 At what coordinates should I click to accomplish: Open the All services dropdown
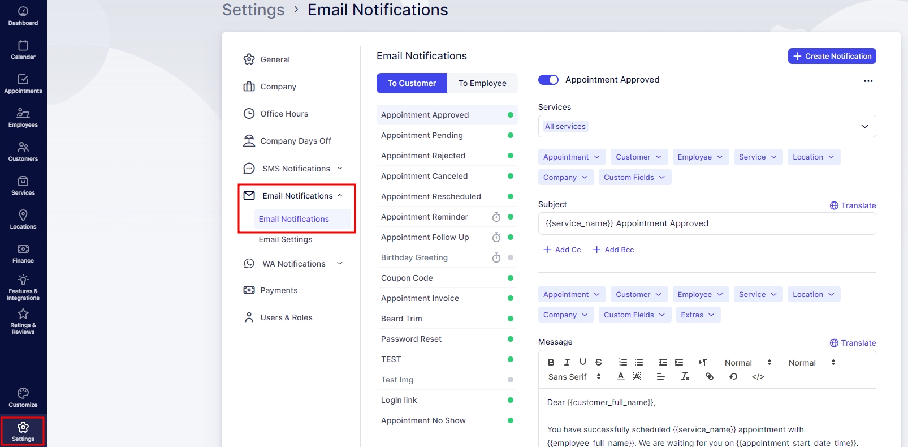pyautogui.click(x=707, y=126)
